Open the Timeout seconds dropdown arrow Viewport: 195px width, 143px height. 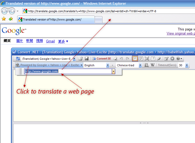(x=187, y=65)
